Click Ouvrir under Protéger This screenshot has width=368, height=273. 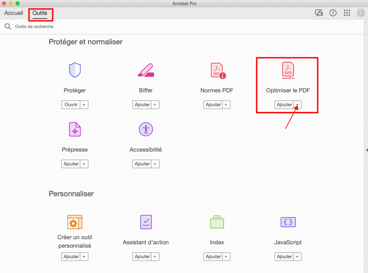(x=71, y=105)
